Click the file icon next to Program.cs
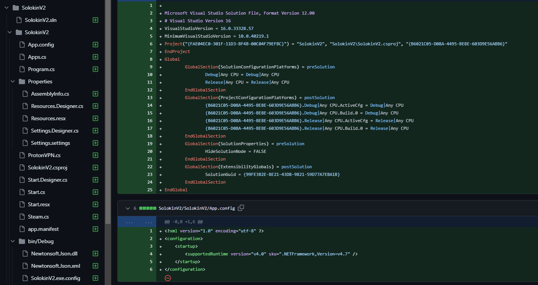Screen dimensions: 538x285 point(22,69)
